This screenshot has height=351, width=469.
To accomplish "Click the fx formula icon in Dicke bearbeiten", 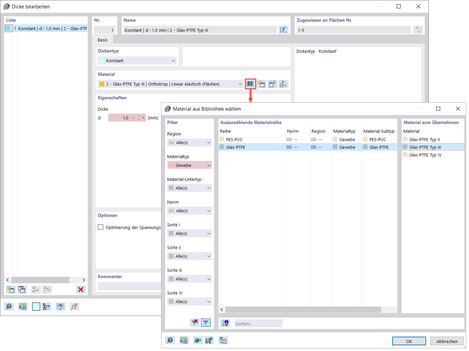I will click(74, 307).
